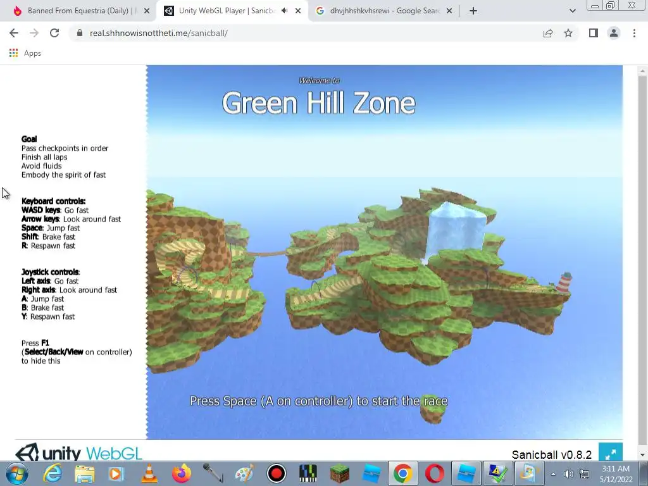
Task: Open the Windows Start menu
Action: [x=17, y=473]
